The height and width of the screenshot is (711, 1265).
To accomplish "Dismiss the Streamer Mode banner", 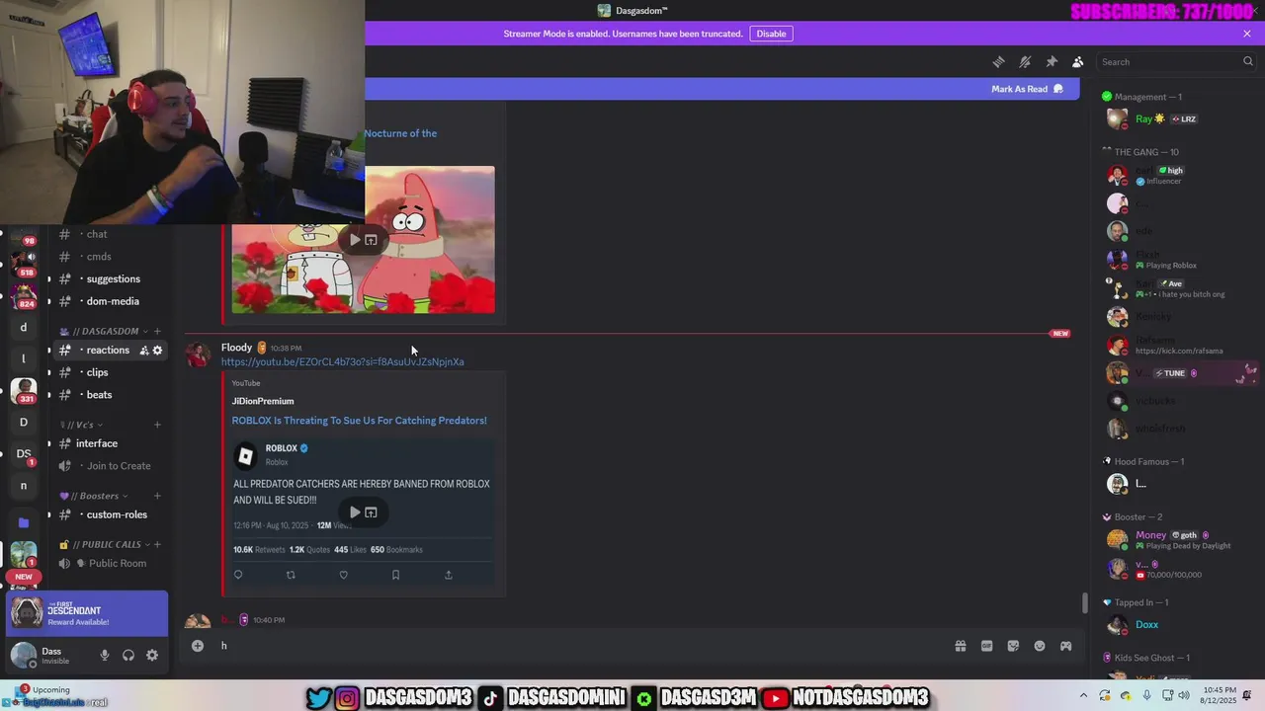I will (1247, 34).
